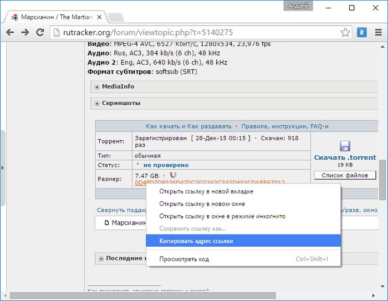The width and height of the screenshot is (388, 301).
Task: Click the forward navigation arrow
Action: [x=25, y=32]
